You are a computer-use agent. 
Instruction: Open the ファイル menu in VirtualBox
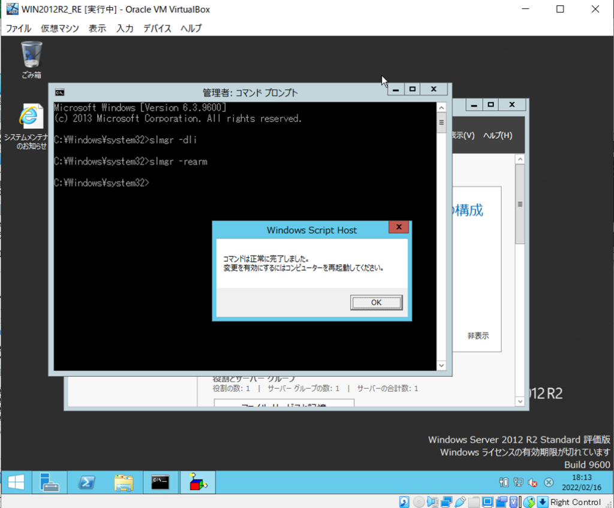coord(18,28)
